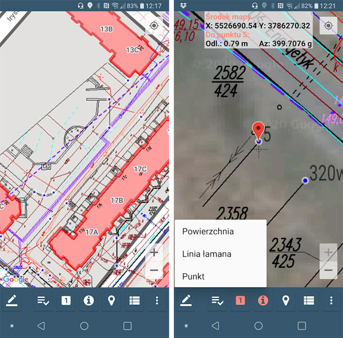This screenshot has height=338, width=343.
Task: Tap the blue point next to 320w label
Action: (x=305, y=180)
